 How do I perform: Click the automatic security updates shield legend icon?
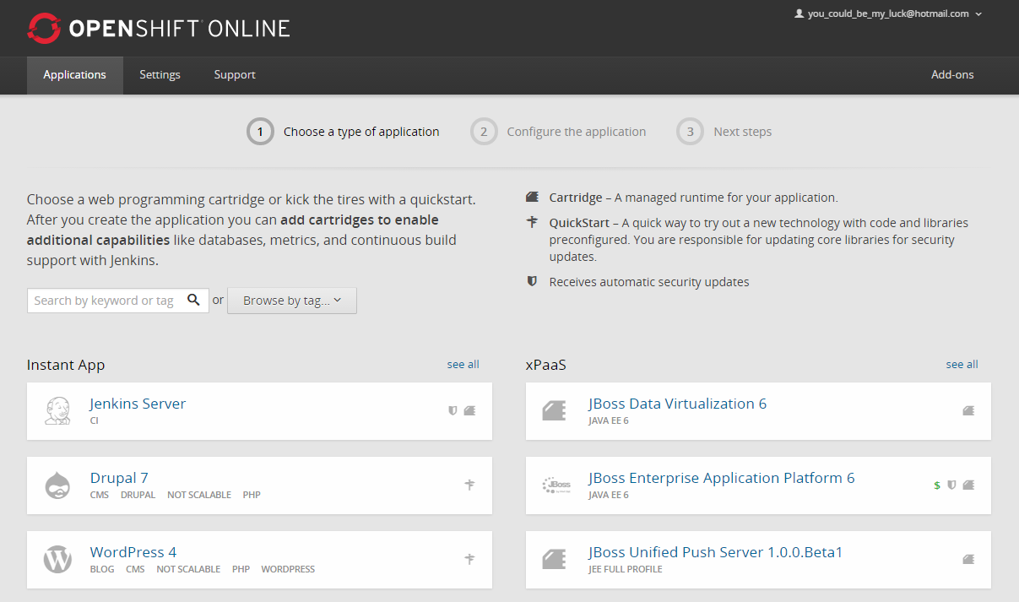click(532, 281)
